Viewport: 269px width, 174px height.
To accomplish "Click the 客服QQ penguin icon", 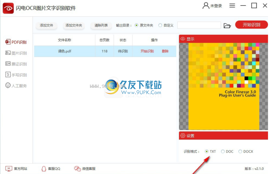I will (44, 169).
